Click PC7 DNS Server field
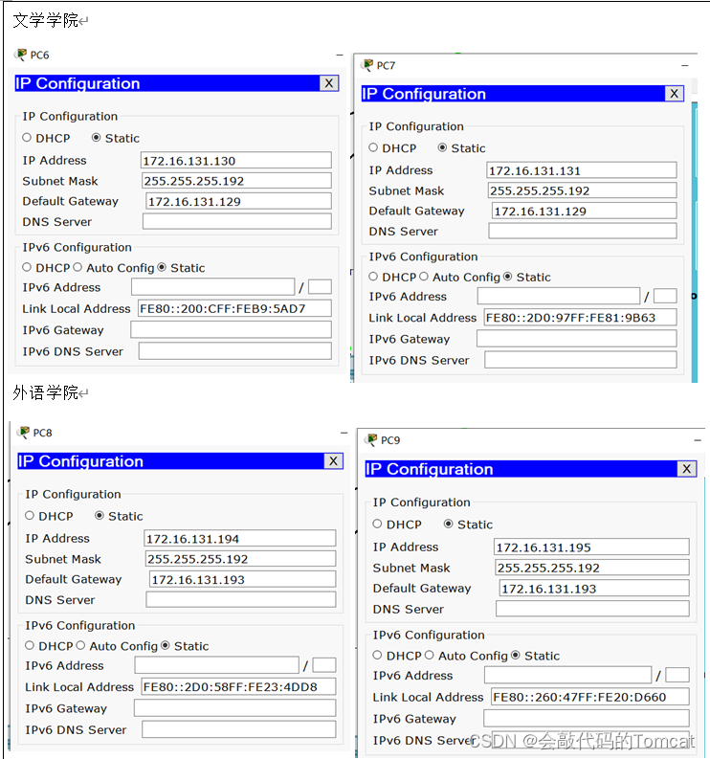Image resolution: width=710 pixels, height=759 pixels. 583,231
